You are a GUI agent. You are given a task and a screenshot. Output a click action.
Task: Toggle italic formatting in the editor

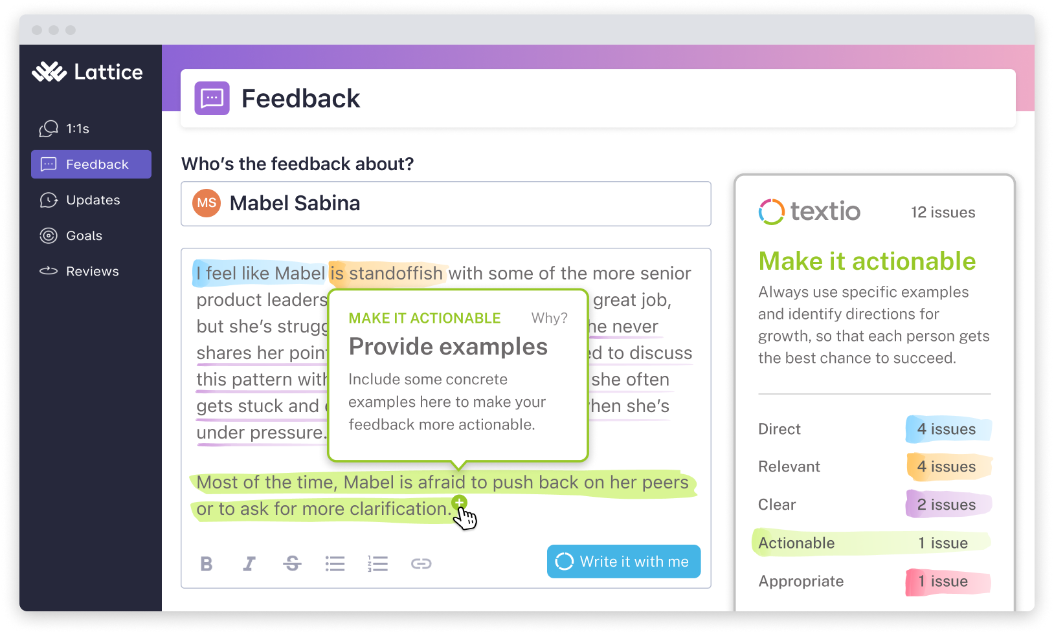click(249, 563)
